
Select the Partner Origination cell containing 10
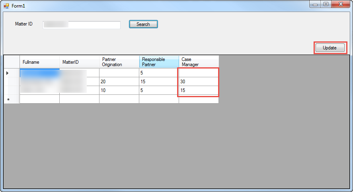[x=119, y=90]
